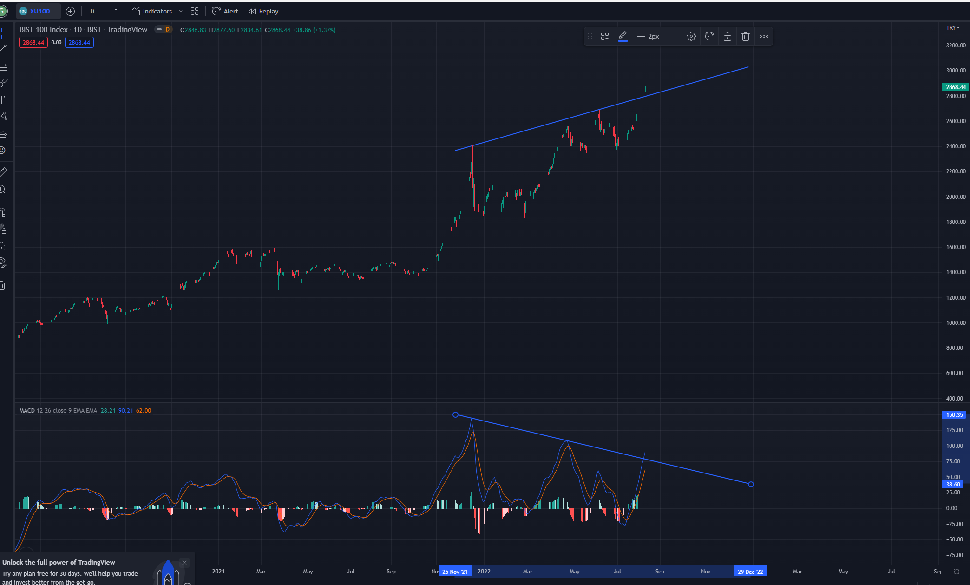The width and height of the screenshot is (970, 585).
Task: Click the Alert clock icon
Action: coord(216,11)
